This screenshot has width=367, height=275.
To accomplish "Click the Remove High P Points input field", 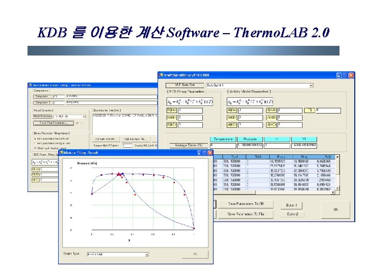I will point(127,146).
